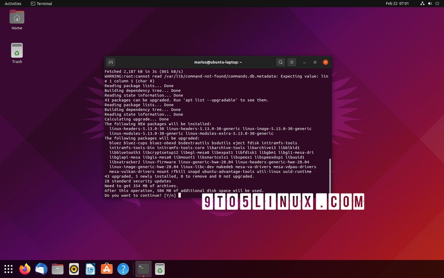Open the Rhythmbox music player
This screenshot has height=278, width=444.
pos(74,269)
